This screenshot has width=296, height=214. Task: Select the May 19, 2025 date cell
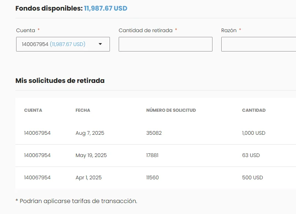pos(91,155)
